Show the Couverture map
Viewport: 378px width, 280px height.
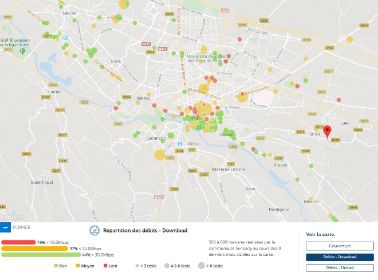coord(340,246)
